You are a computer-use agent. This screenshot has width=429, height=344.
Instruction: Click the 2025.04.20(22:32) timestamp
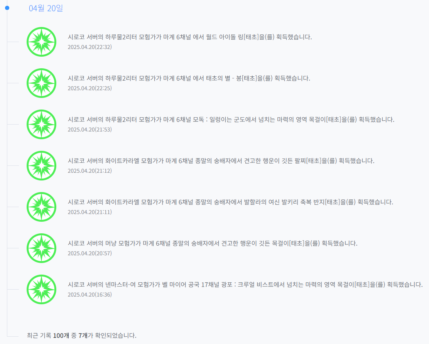click(90, 47)
